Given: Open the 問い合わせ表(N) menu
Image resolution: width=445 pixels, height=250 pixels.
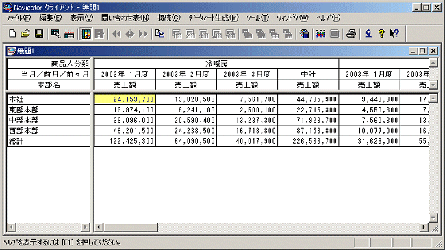Looking at the screenshot, I should click(125, 18).
